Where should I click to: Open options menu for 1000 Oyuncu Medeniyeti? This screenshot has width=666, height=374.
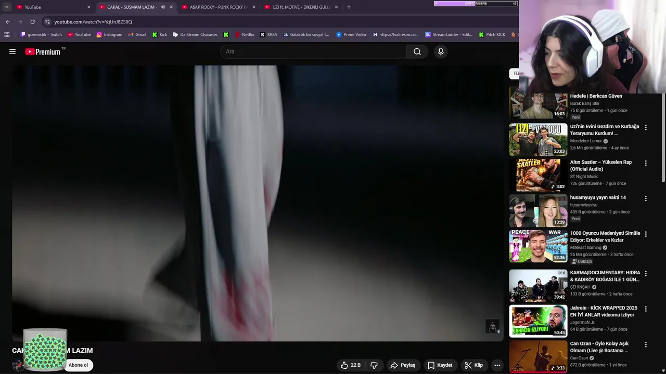click(x=646, y=234)
